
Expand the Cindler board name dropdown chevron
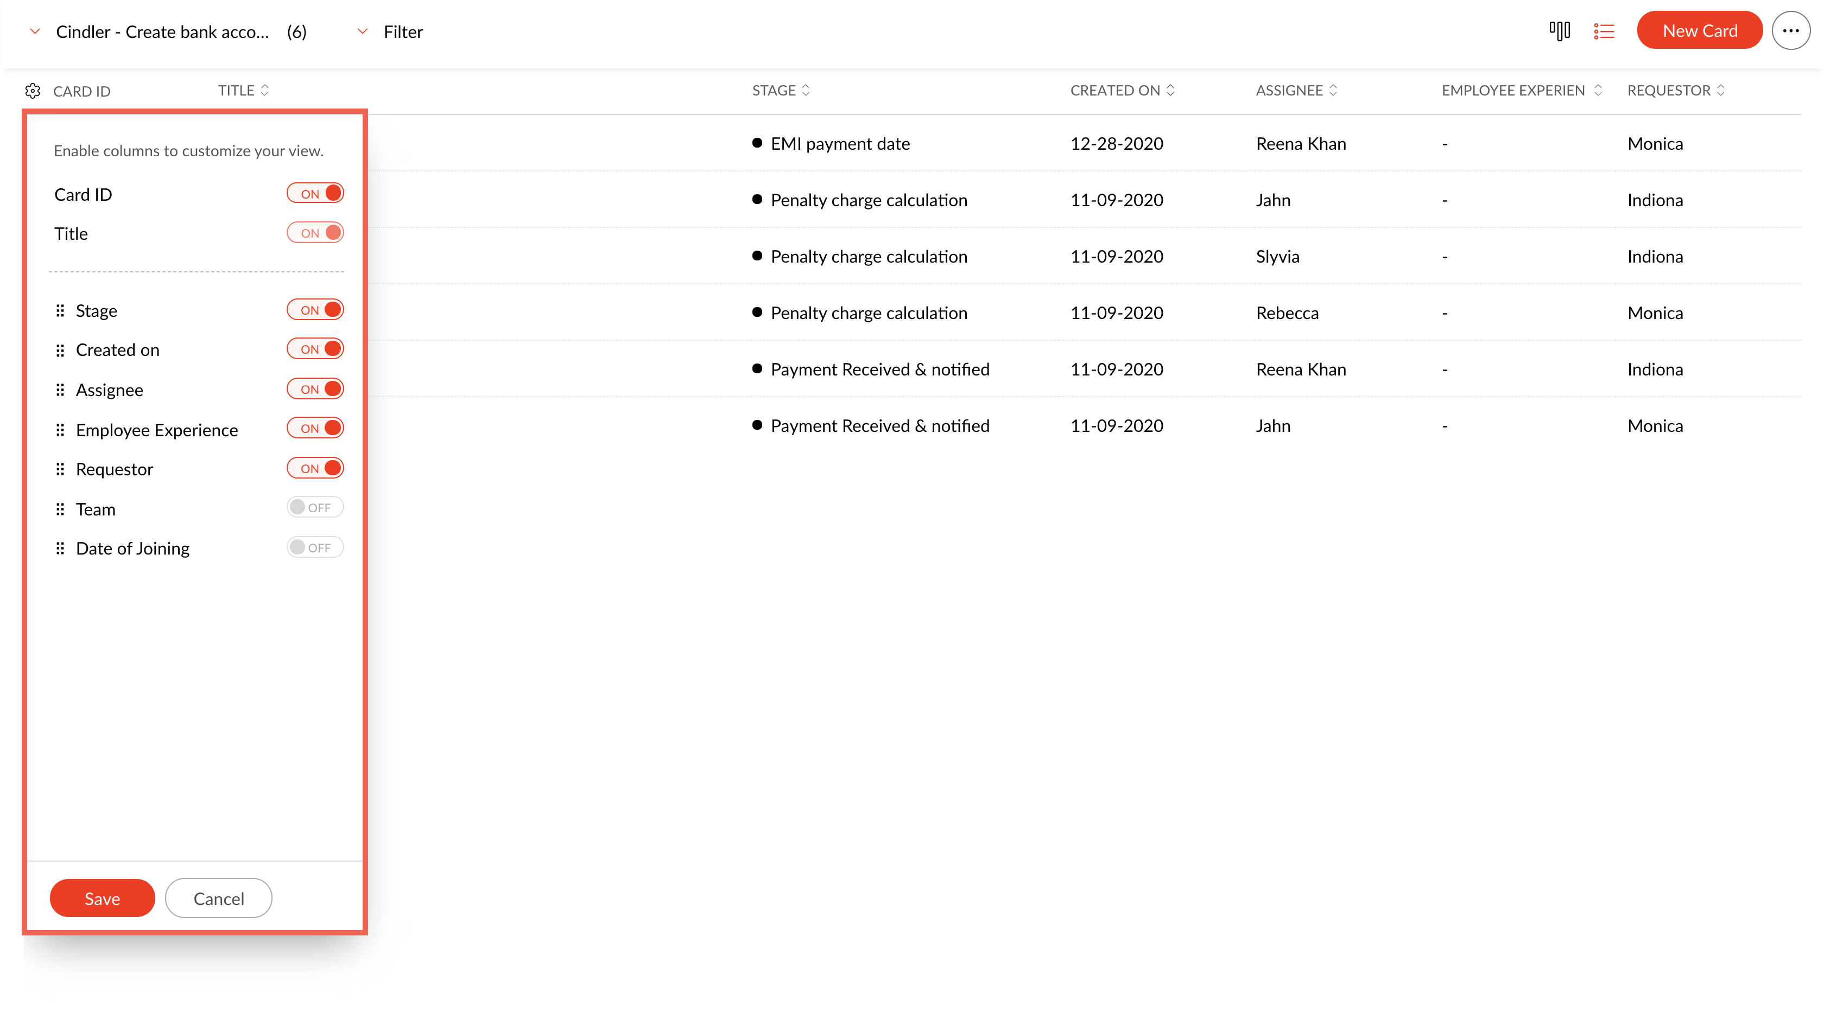pyautogui.click(x=35, y=31)
